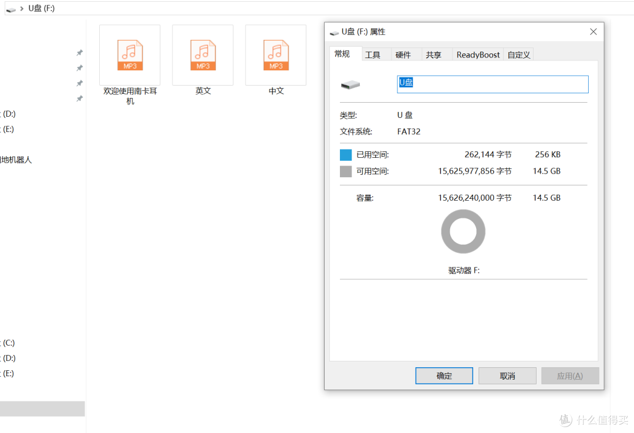This screenshot has width=634, height=433.
Task: Switch to the 常规 tab
Action: point(342,54)
